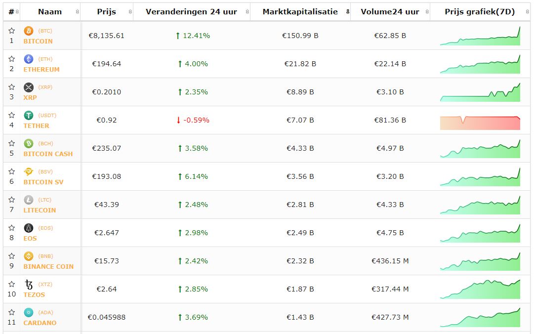Viewport: 534px width, 334px height.
Task: Click the Tezos logo icon
Action: click(29, 284)
